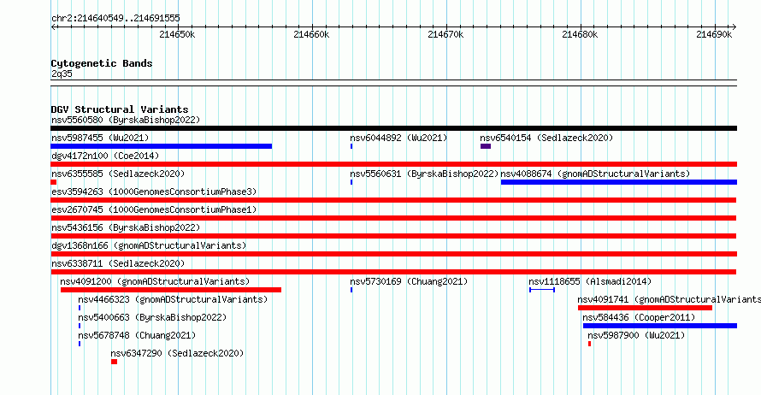Screen dimensions: 761x395
Task: Select the nsv6347290 Sedlazeck2020 red block
Action: 114,362
